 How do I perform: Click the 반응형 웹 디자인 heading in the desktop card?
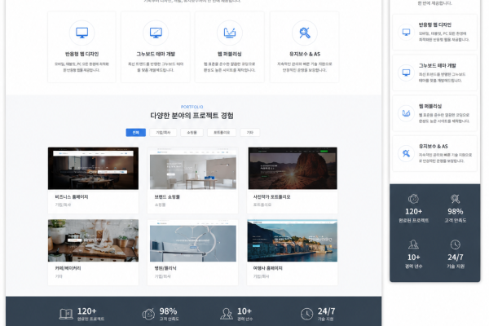coord(81,54)
